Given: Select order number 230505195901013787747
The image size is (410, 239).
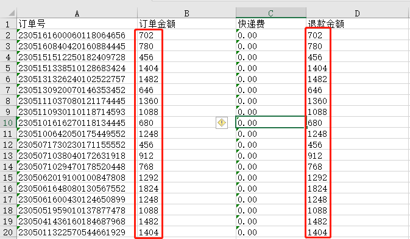Looking at the screenshot, I should (77, 210).
